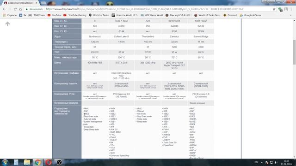This screenshot has width=296, height=166.
Task: Click the Summit Ridge core cell
Action: click(201, 36)
